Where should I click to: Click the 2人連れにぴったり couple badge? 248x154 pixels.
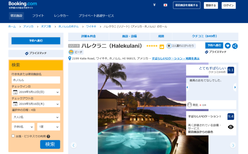click(181, 46)
